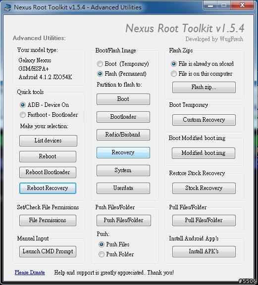Click the Install APK's button
Viewport: 258px width, 285px height.
pos(204,251)
